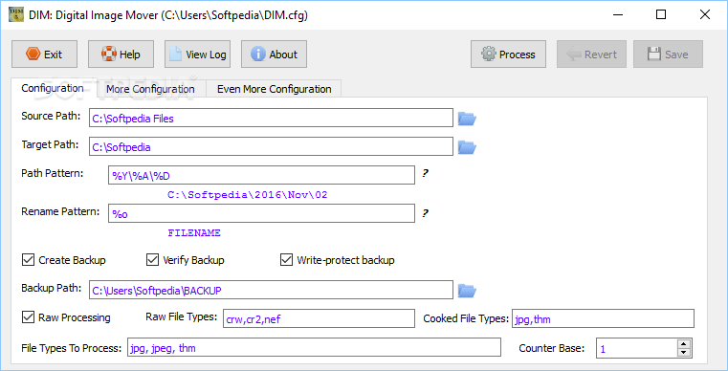Click the FILENAME preview text

click(194, 233)
